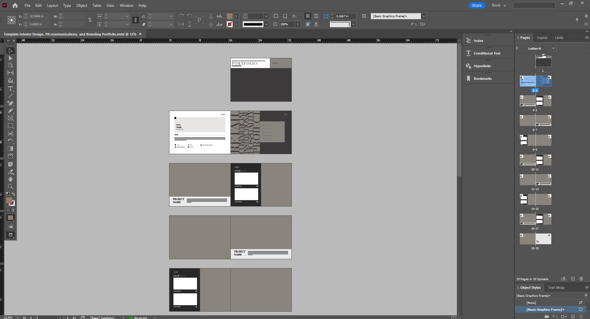Viewport: 590px width, 319px height.
Task: Toggle formatting affects text button
Action: [x=13, y=210]
